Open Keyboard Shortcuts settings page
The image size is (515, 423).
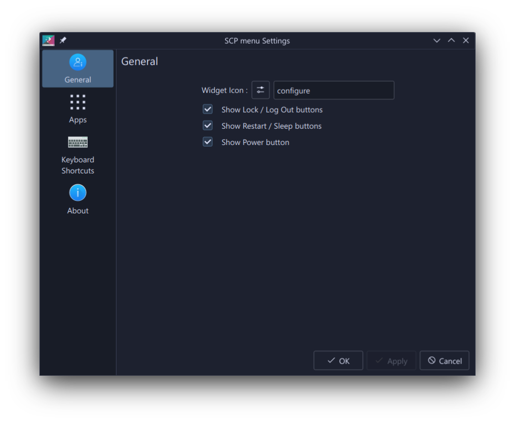tap(78, 154)
